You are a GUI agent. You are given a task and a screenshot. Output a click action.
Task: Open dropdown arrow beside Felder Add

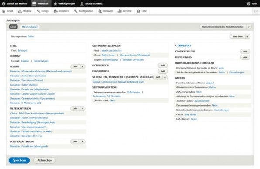click(x=82, y=67)
